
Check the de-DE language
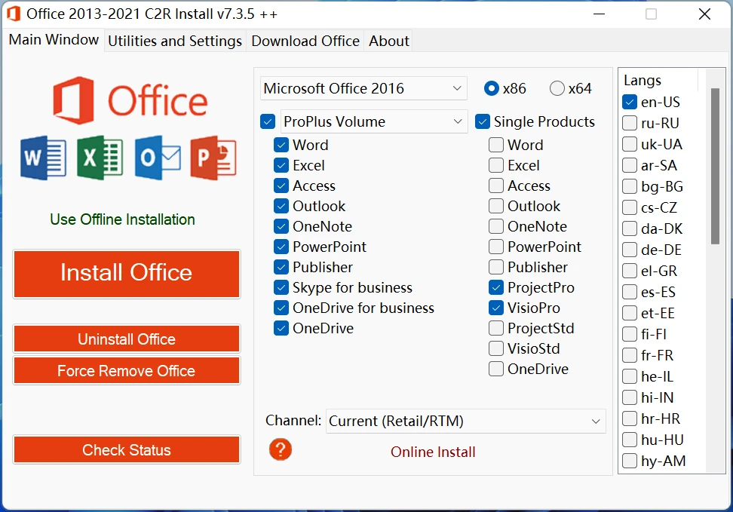pos(630,250)
